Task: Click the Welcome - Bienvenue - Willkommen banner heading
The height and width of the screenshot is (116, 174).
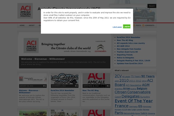Action: coord(43,59)
